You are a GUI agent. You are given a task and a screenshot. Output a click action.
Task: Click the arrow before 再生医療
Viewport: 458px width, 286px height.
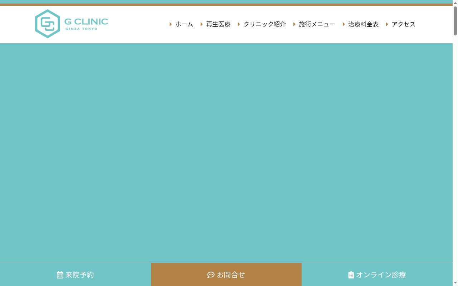(202, 24)
